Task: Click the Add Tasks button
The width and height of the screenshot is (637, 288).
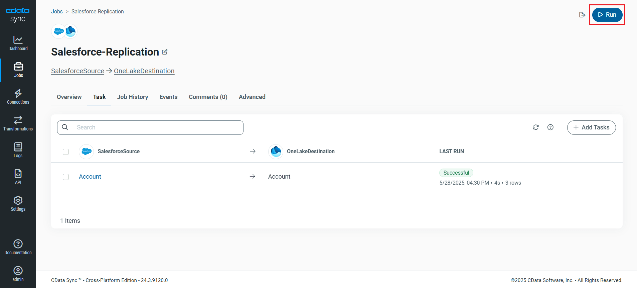Action: point(591,127)
